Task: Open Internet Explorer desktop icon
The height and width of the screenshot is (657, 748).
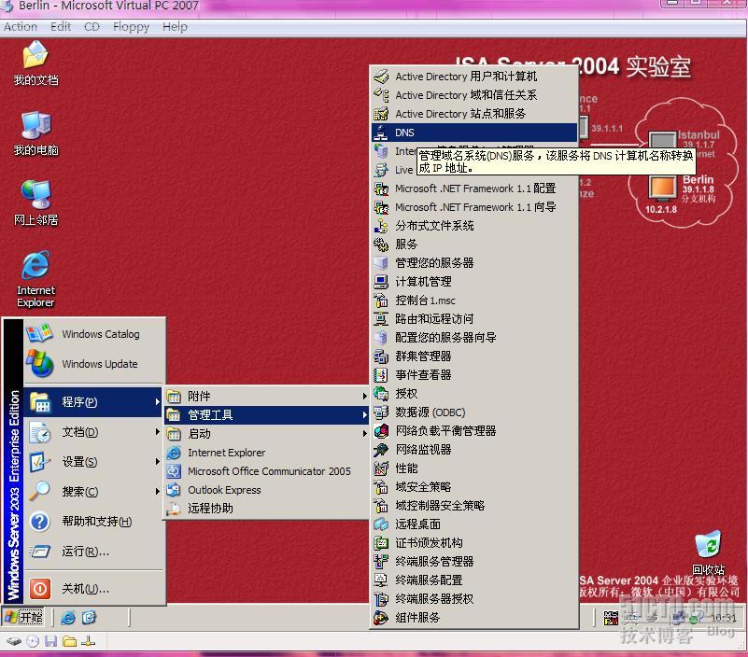Action: (35, 279)
